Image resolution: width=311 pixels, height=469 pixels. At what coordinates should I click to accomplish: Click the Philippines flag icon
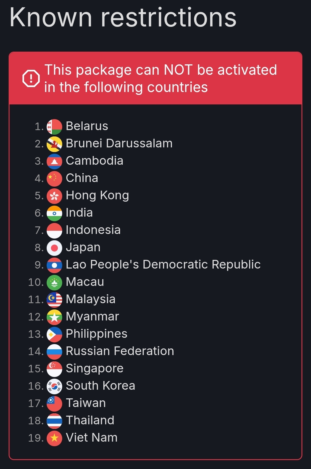[x=54, y=335]
